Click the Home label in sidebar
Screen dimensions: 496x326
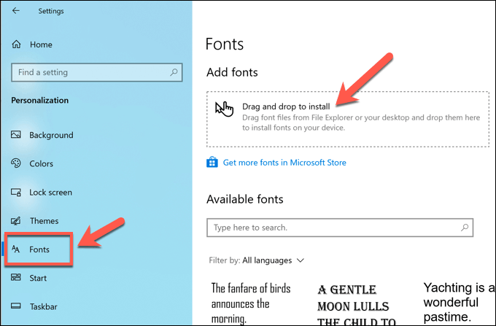(41, 44)
